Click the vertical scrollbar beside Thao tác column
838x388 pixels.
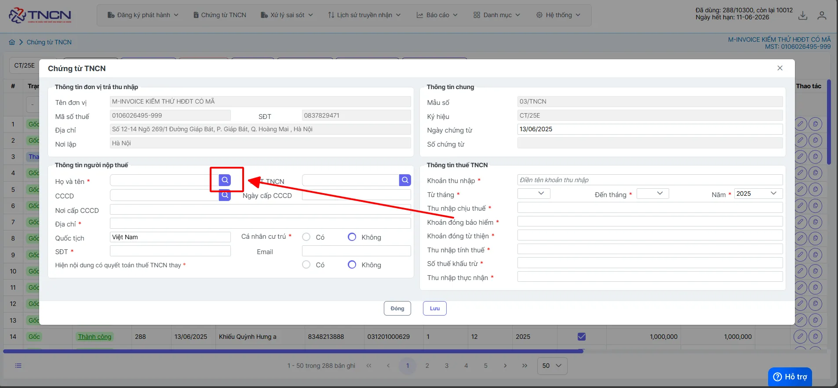click(829, 122)
